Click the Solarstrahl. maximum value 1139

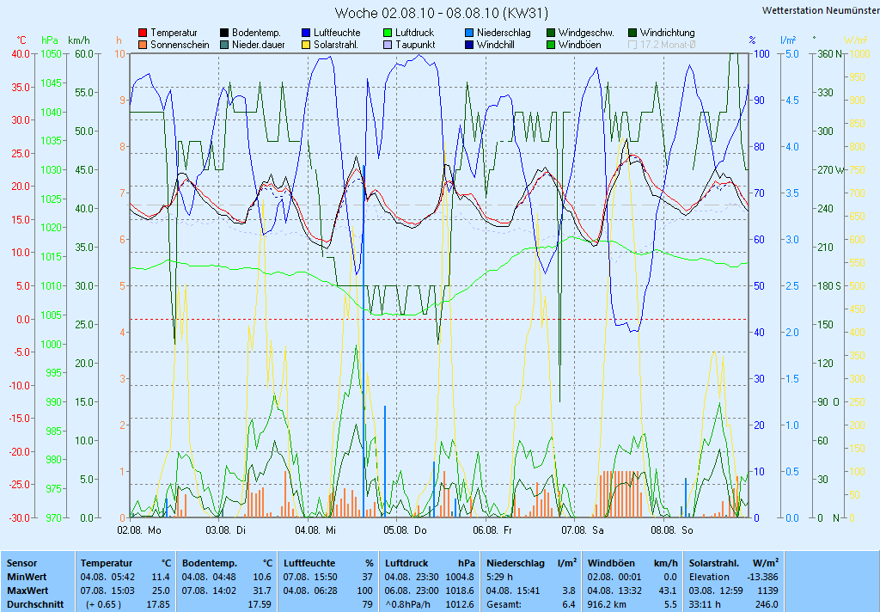point(767,591)
